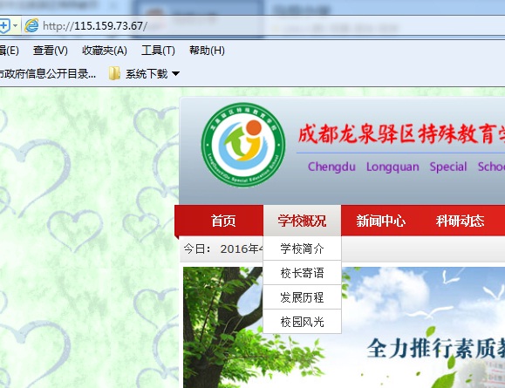The image size is (505, 388).
Task: Select the 学校概况 navigation tab
Action: pos(302,221)
